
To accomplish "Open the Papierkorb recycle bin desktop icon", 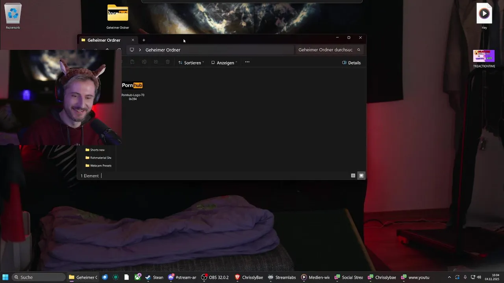I will click(x=13, y=16).
